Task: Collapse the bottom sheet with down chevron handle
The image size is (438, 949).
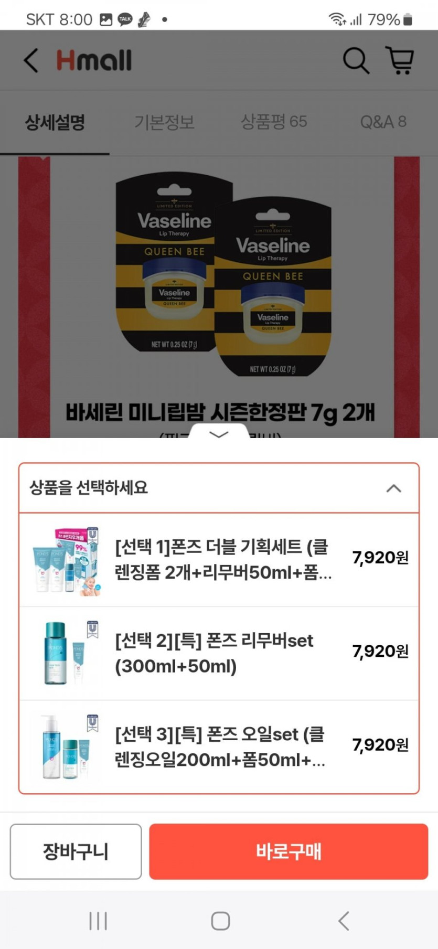Action: [x=219, y=434]
